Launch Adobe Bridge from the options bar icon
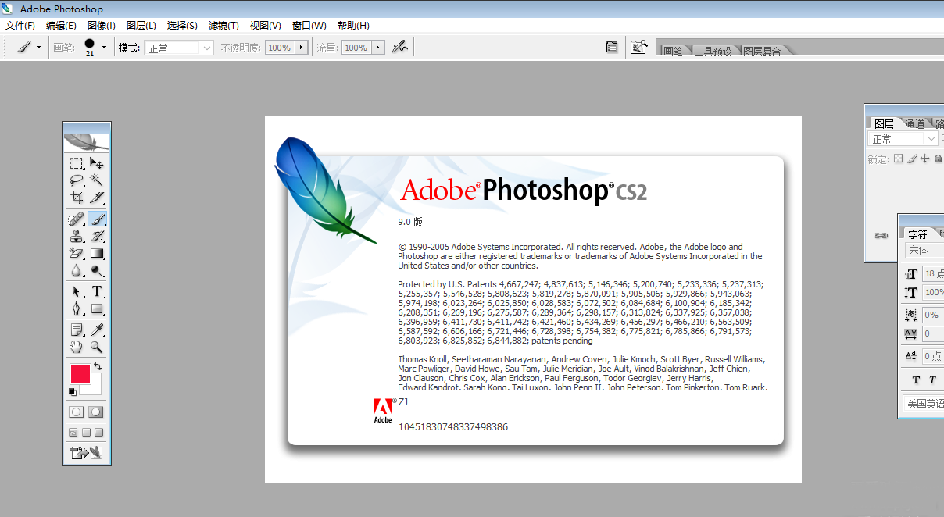This screenshot has width=944, height=517. click(x=639, y=48)
